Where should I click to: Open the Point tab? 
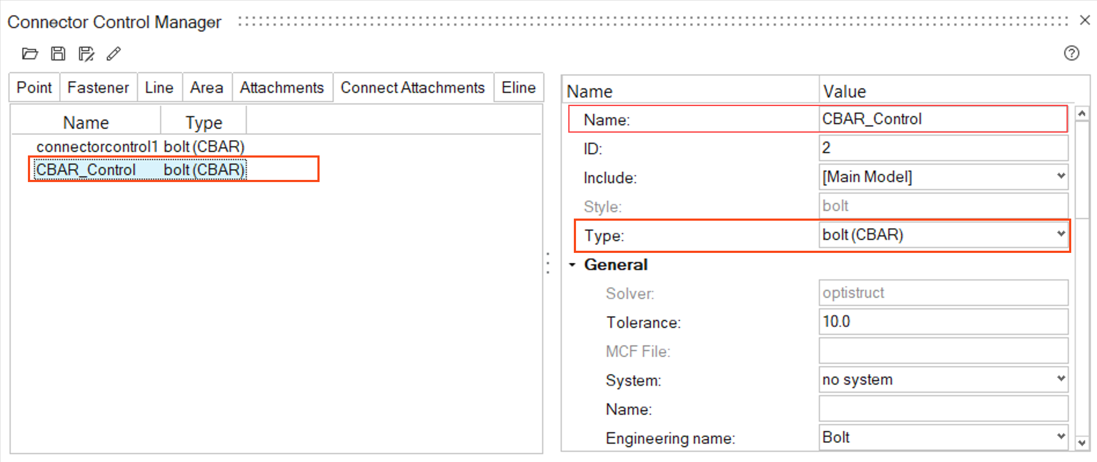click(34, 87)
